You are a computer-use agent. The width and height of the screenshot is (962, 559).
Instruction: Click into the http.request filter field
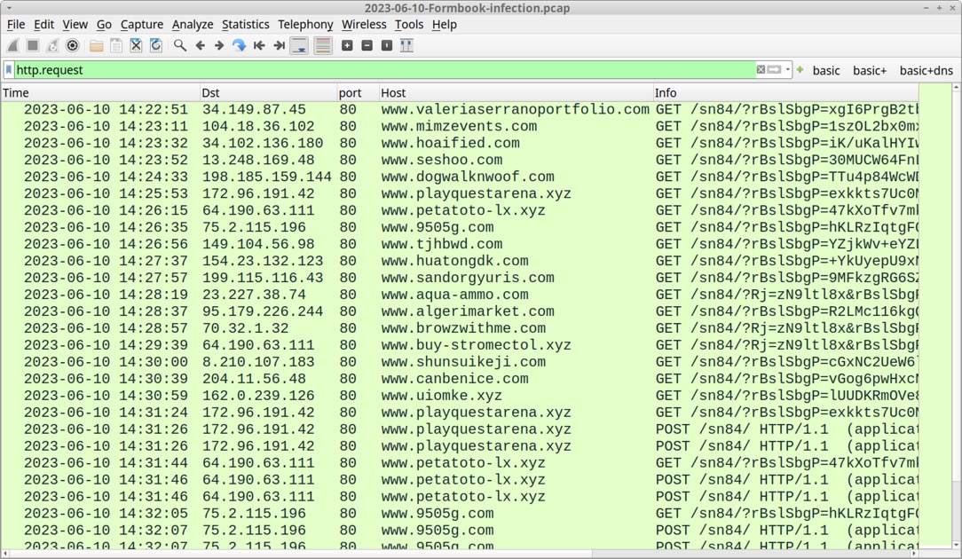383,70
